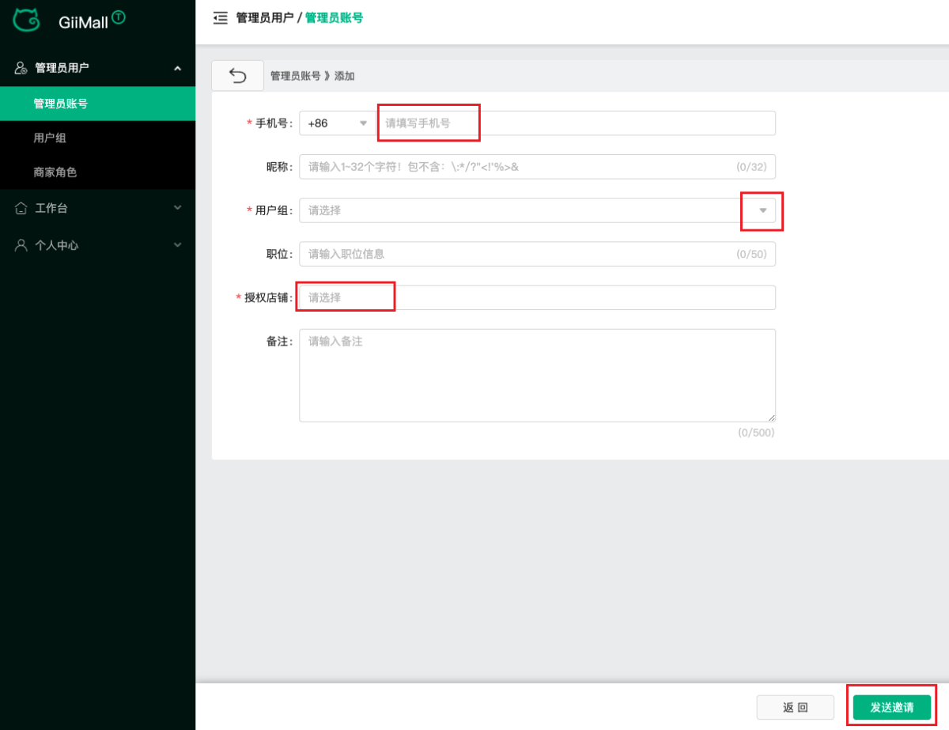Viewport: 949px width, 730px height.
Task: Click the green T badge beside GiiMall
Action: (x=119, y=17)
